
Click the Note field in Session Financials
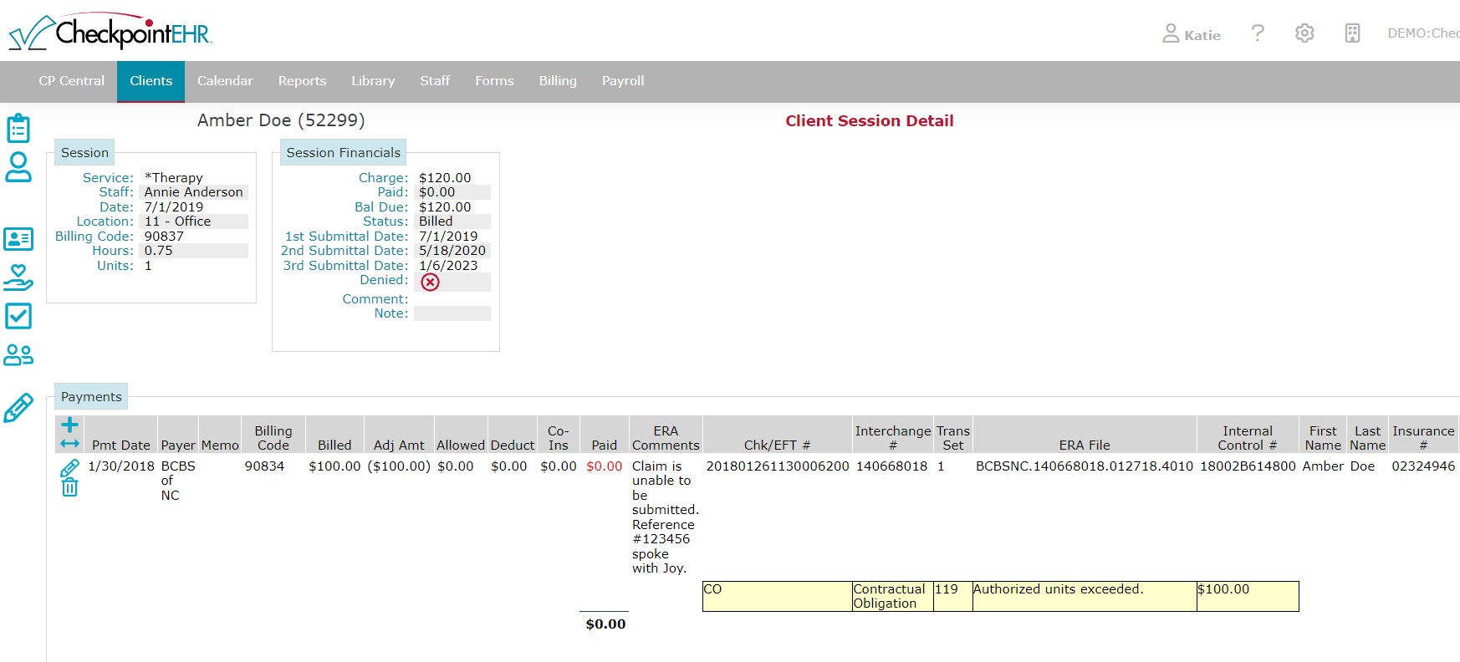pos(452,313)
